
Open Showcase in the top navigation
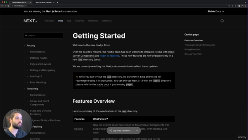[49, 21]
